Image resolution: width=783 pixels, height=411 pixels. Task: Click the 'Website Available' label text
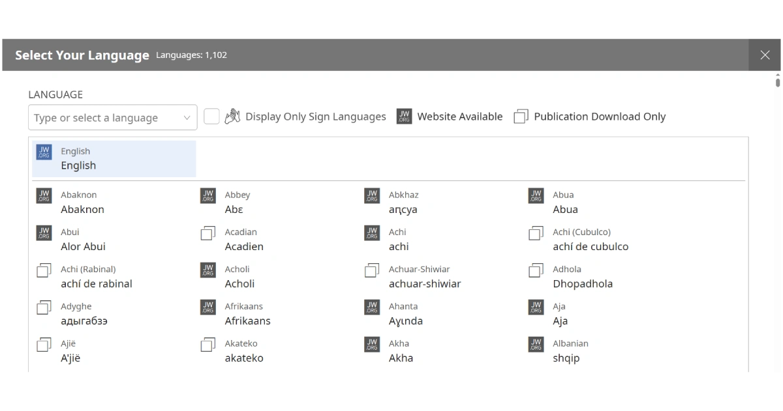(460, 117)
